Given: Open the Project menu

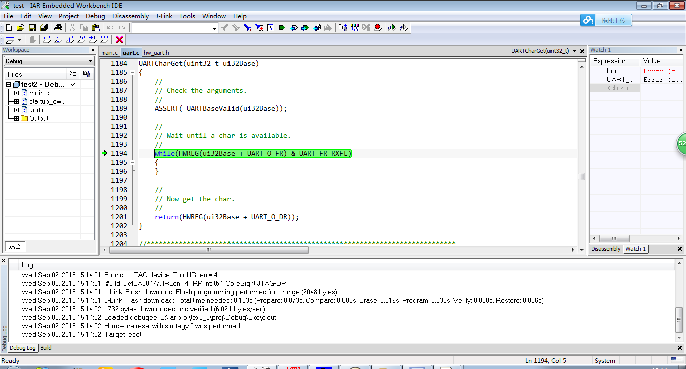Looking at the screenshot, I should 69,16.
